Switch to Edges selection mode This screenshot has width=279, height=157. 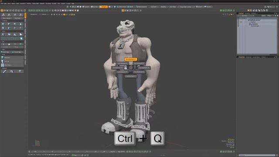[95, 7]
